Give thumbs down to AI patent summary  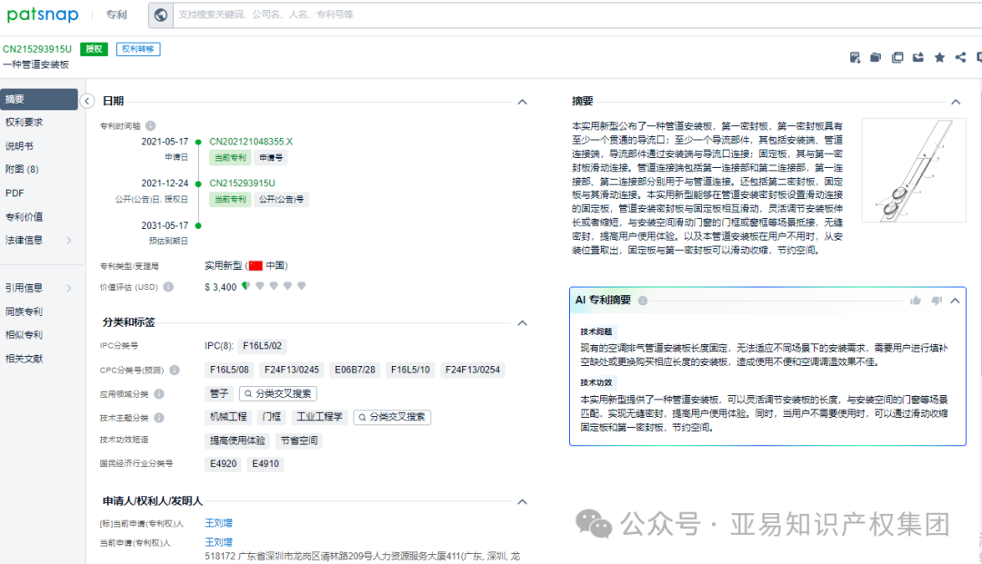point(937,300)
